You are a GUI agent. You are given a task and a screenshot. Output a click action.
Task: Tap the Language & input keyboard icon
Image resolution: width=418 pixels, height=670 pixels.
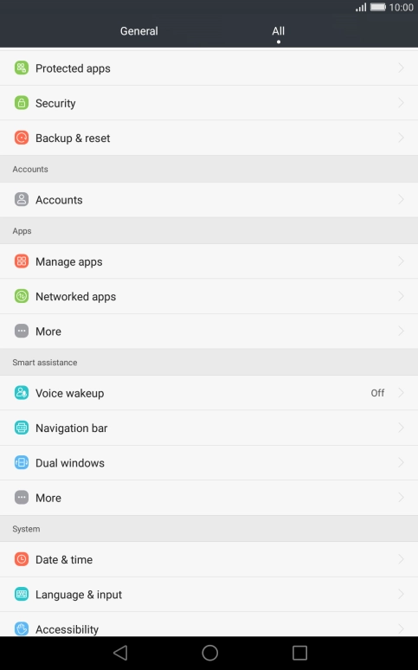tap(22, 595)
